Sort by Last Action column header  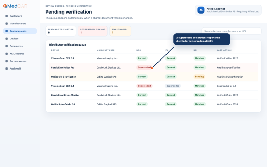coord(224,50)
